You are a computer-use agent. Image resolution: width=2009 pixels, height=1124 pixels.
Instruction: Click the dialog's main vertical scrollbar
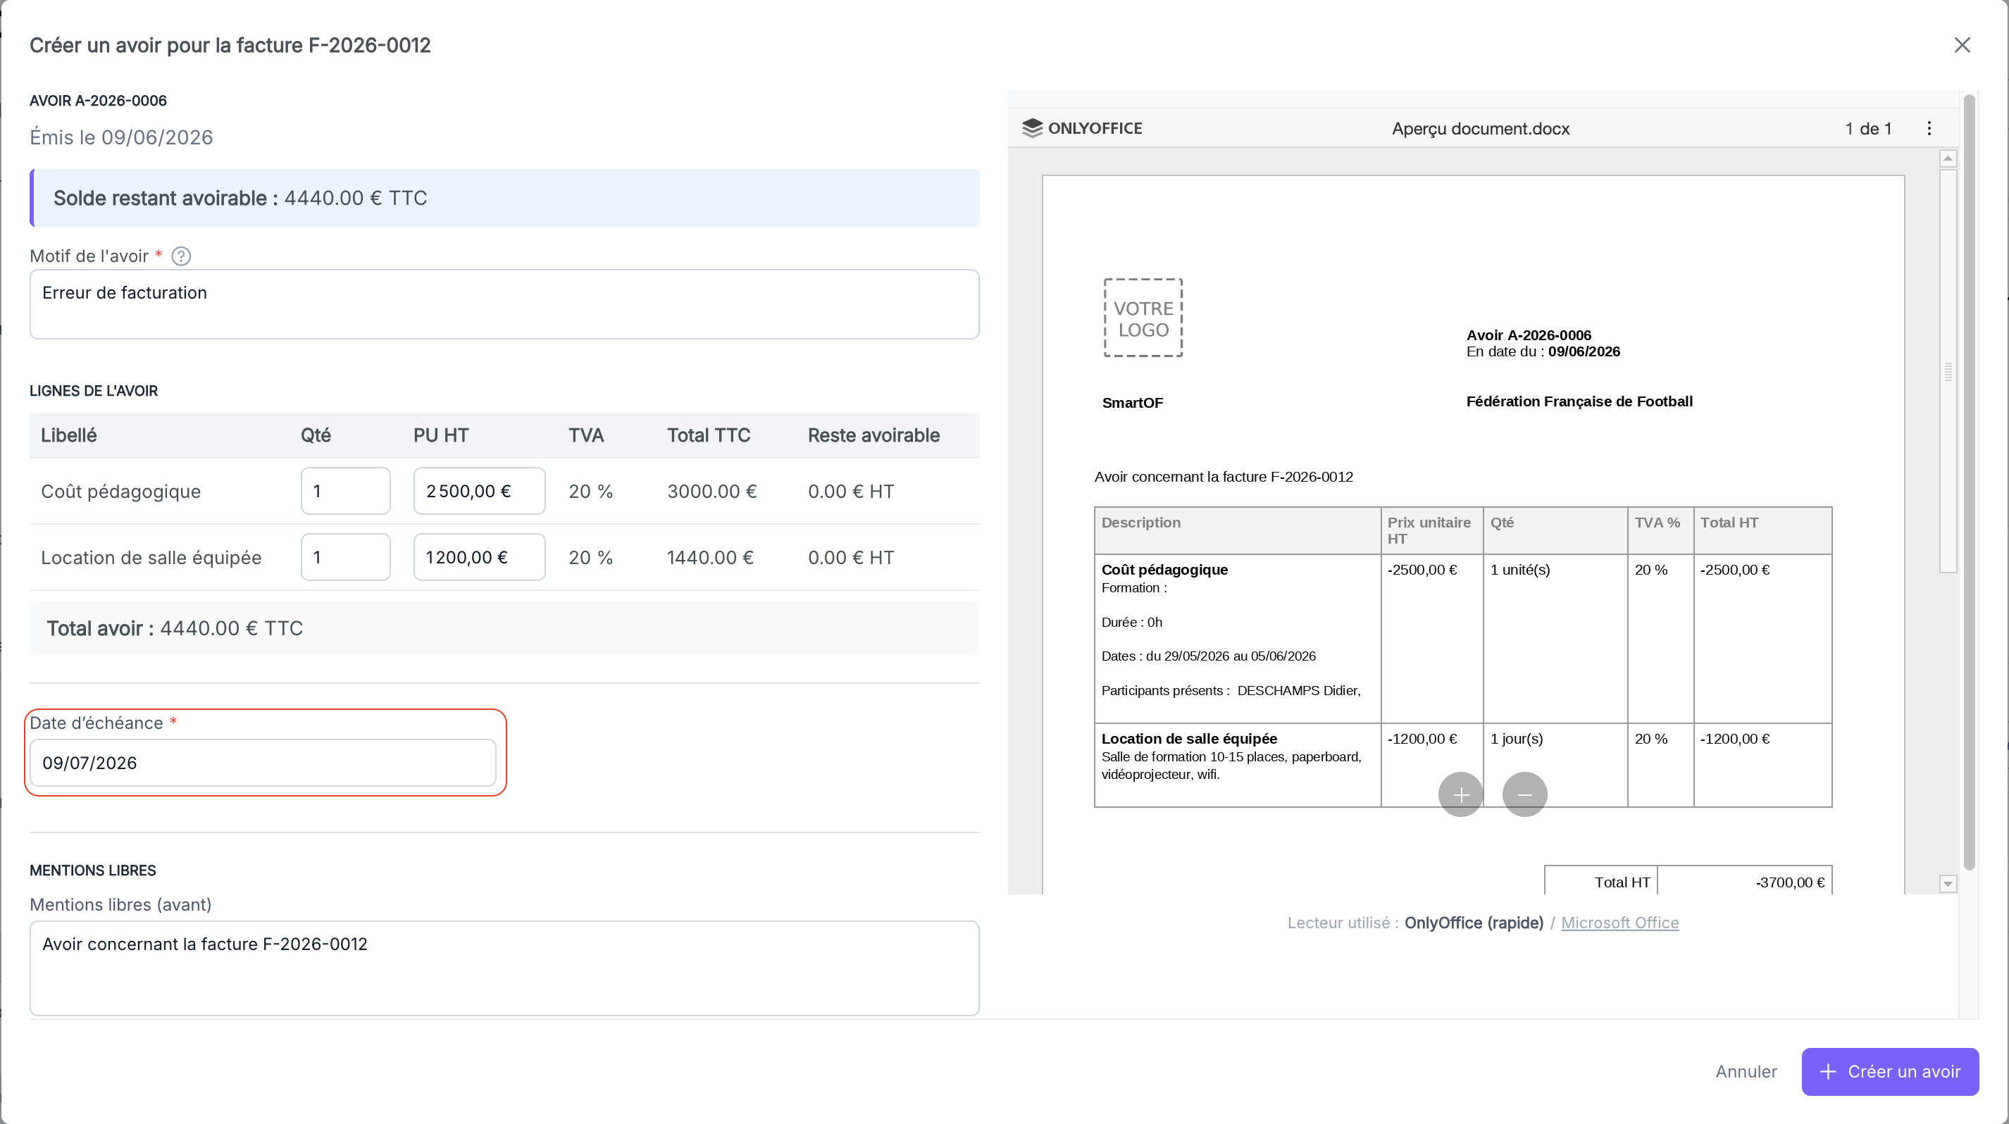(1970, 483)
